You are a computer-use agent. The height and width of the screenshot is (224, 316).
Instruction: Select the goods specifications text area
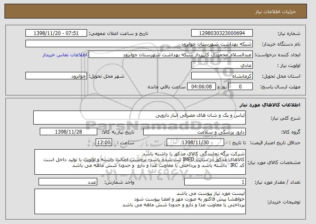140,162
